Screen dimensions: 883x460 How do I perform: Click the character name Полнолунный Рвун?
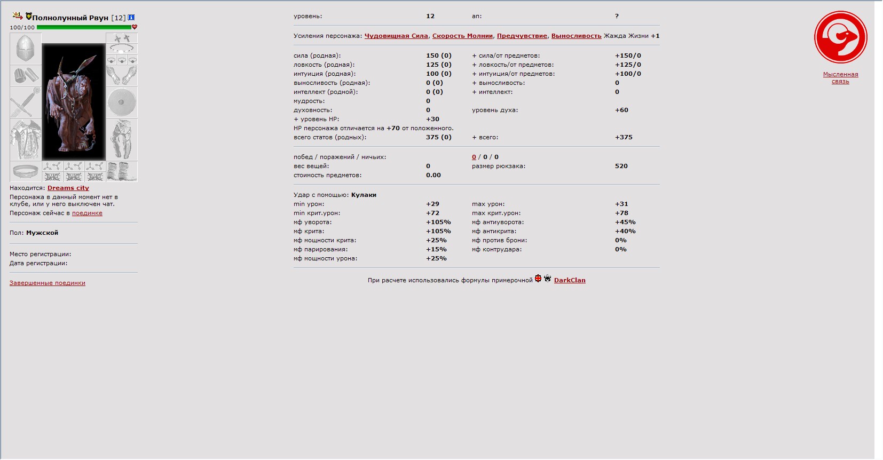[70, 18]
